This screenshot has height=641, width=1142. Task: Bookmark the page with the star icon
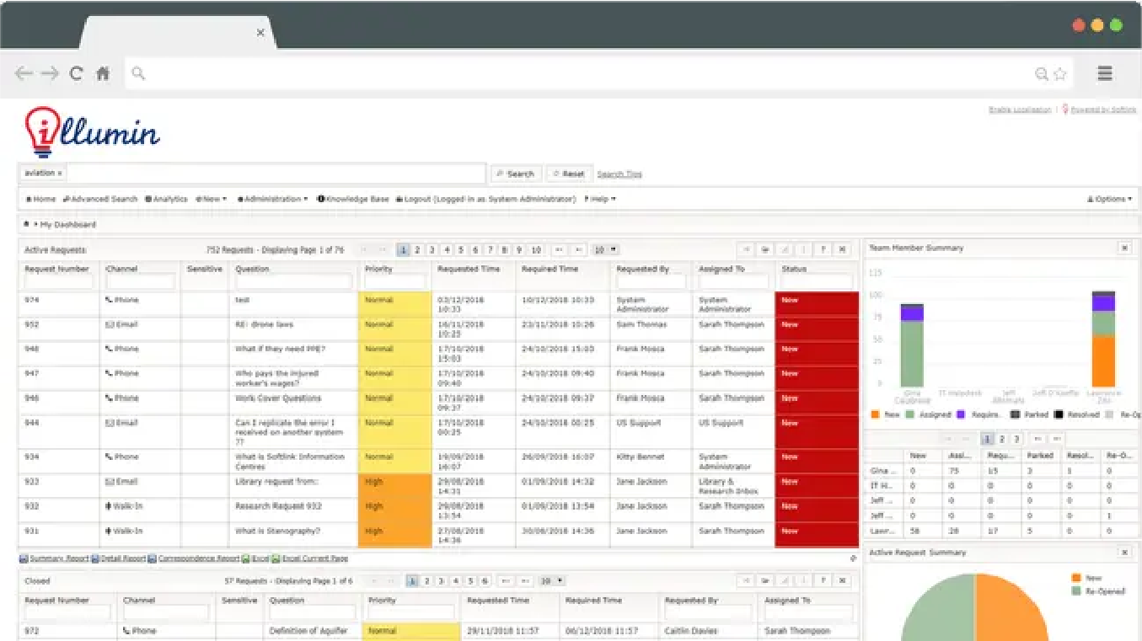[x=1060, y=74]
